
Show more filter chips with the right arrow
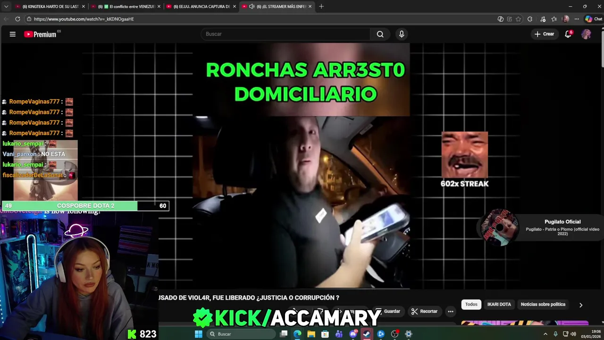(x=581, y=305)
